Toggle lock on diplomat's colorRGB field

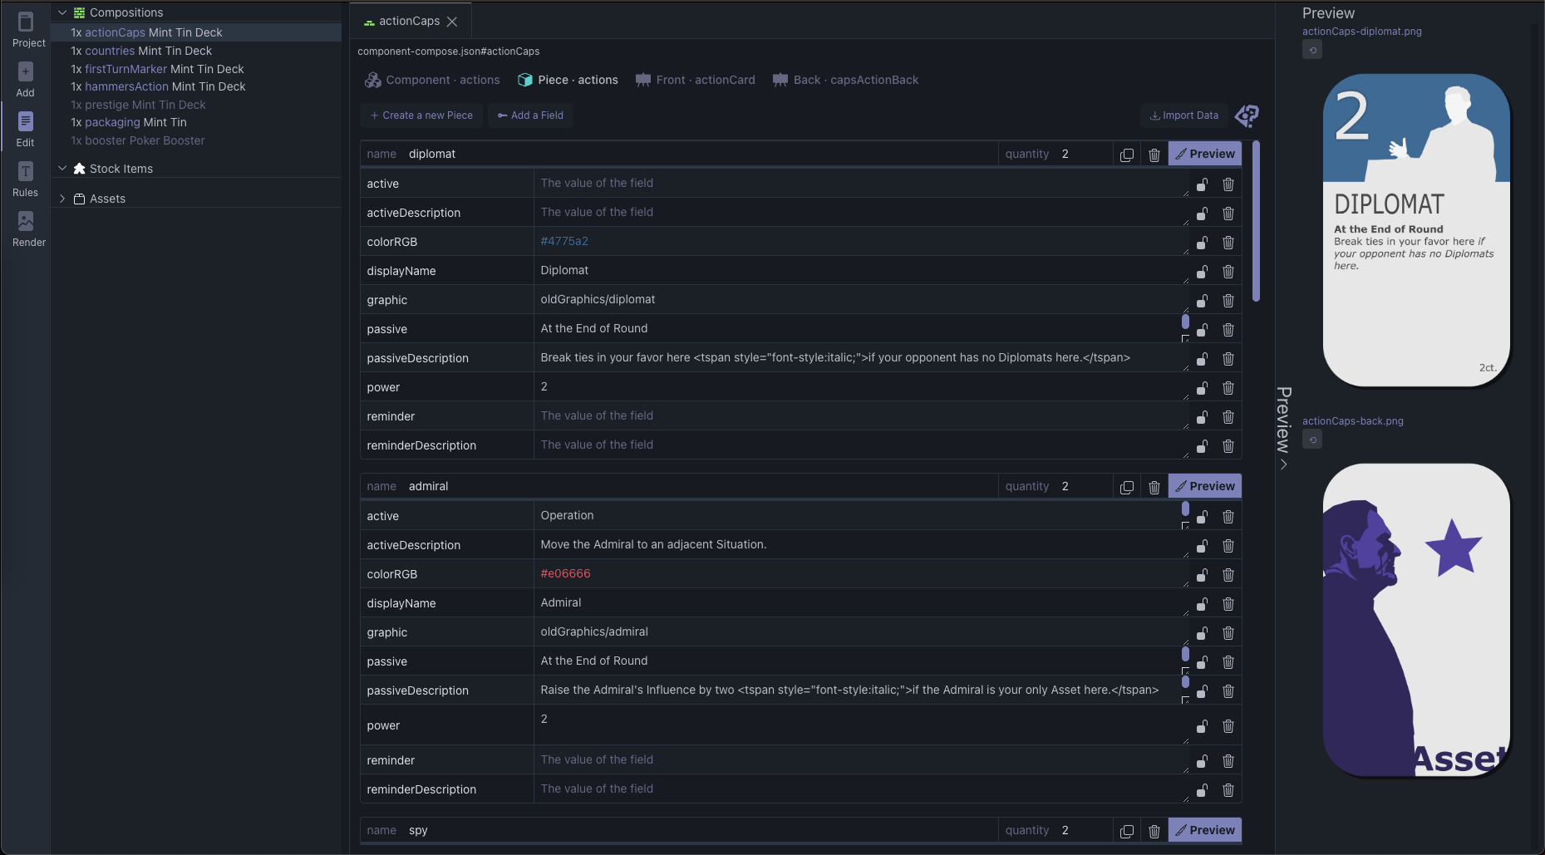(x=1202, y=242)
